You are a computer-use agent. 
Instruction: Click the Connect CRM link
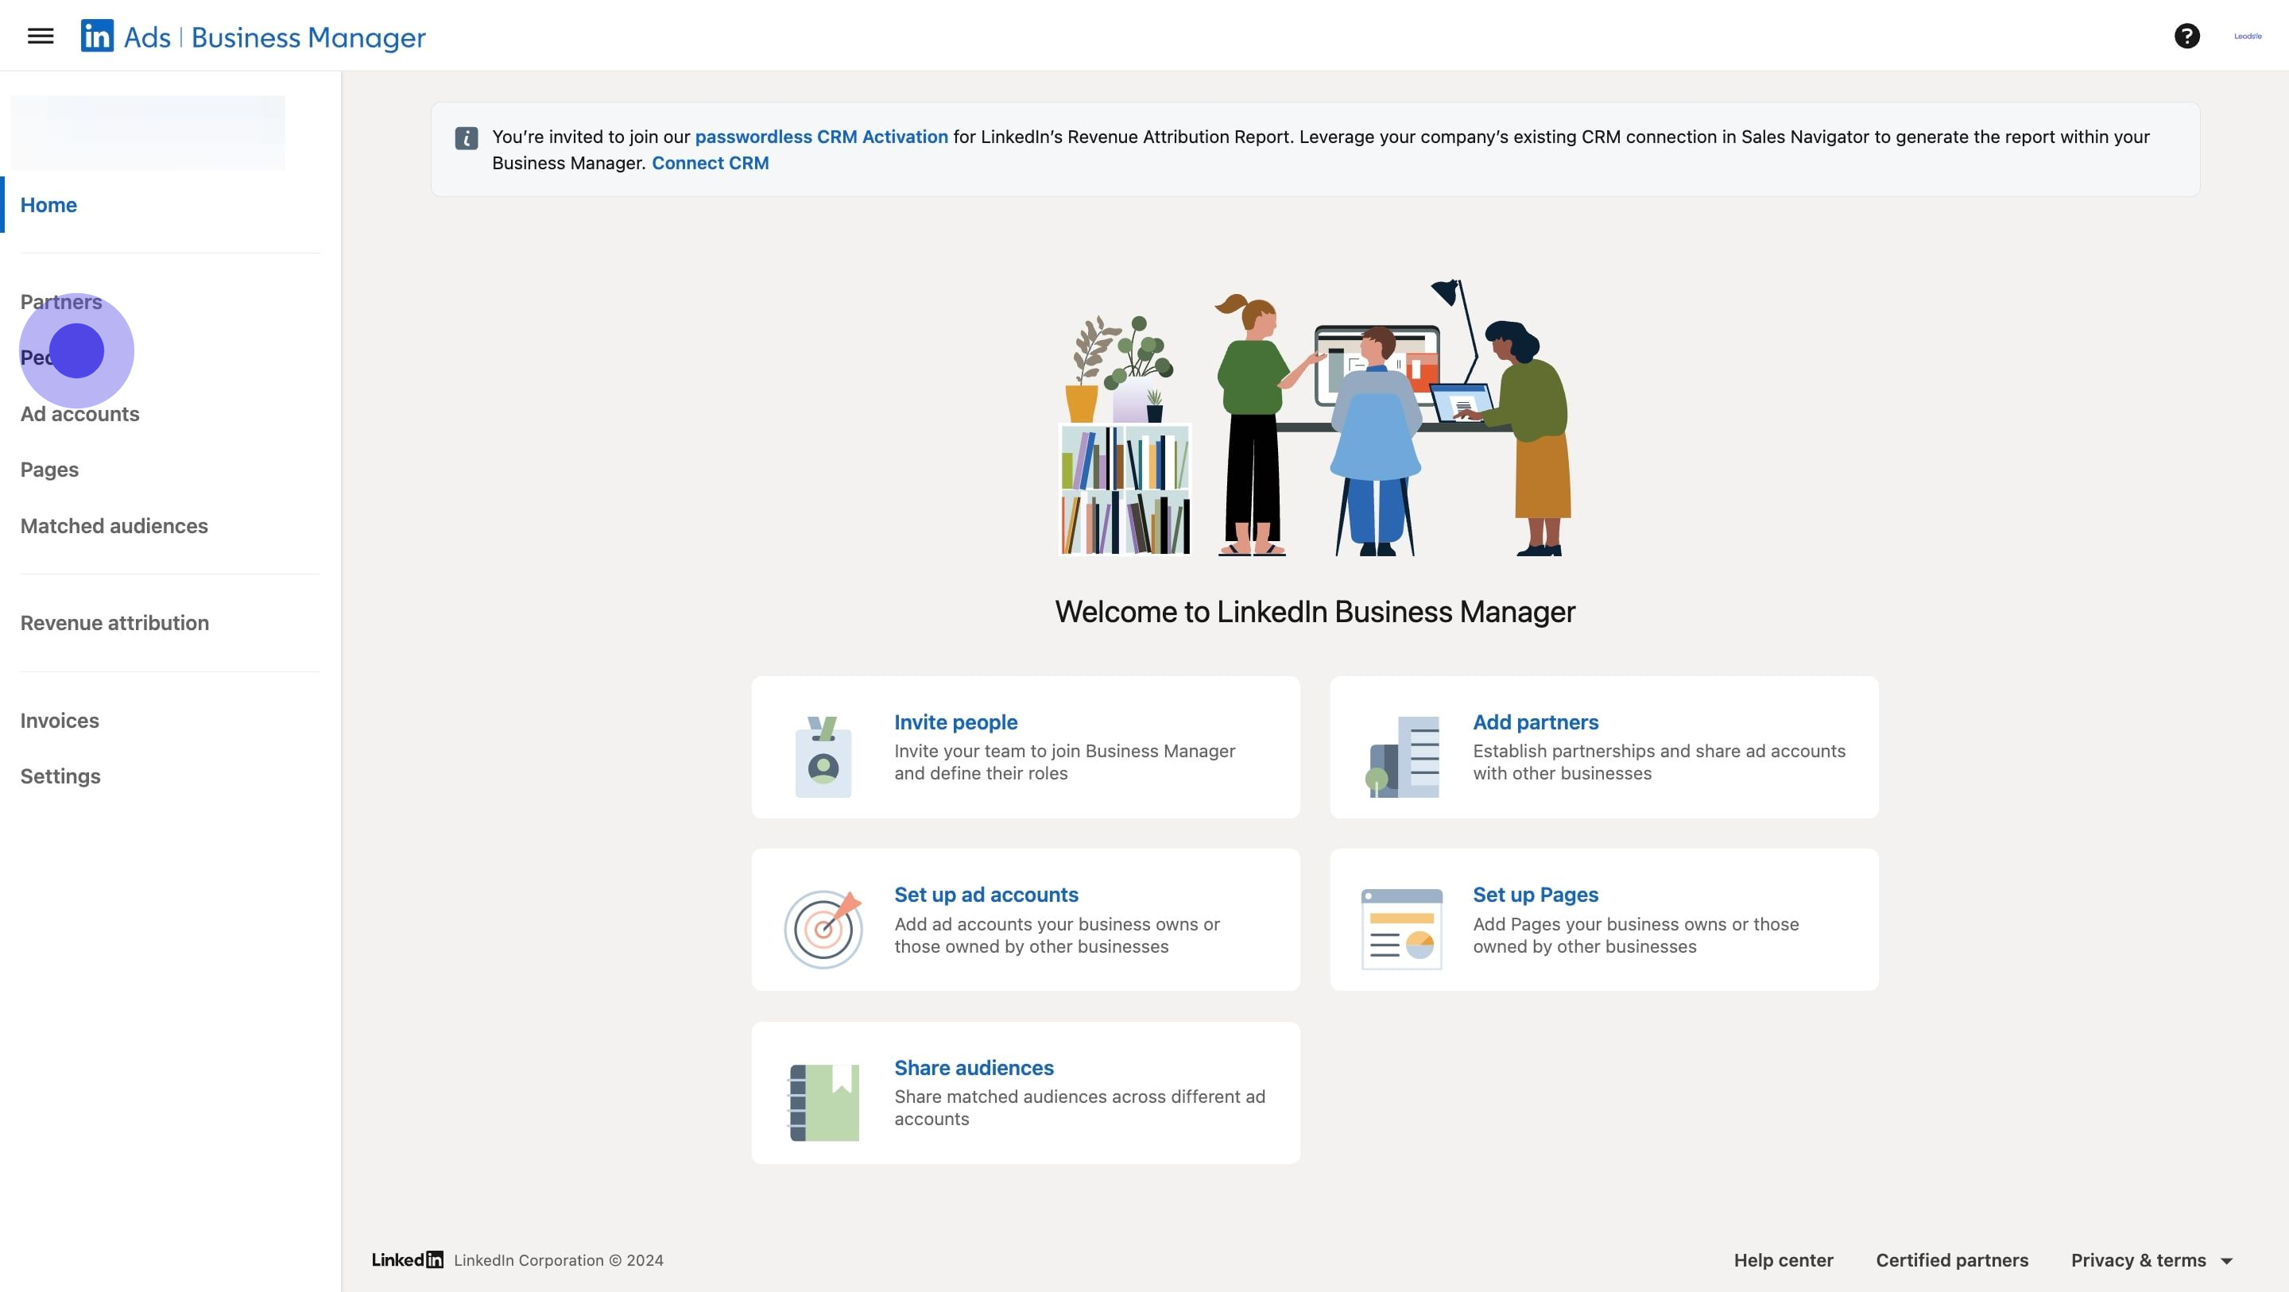point(710,163)
